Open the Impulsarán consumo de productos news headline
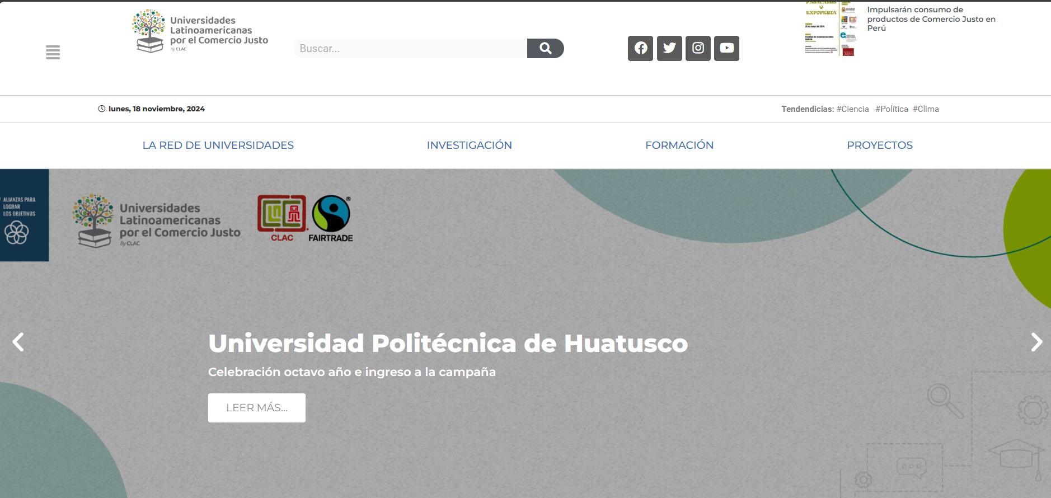1051x498 pixels. 931,19
